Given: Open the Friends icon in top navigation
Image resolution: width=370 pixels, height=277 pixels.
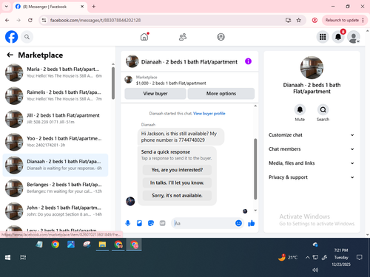Looking at the screenshot, I should click(183, 37).
